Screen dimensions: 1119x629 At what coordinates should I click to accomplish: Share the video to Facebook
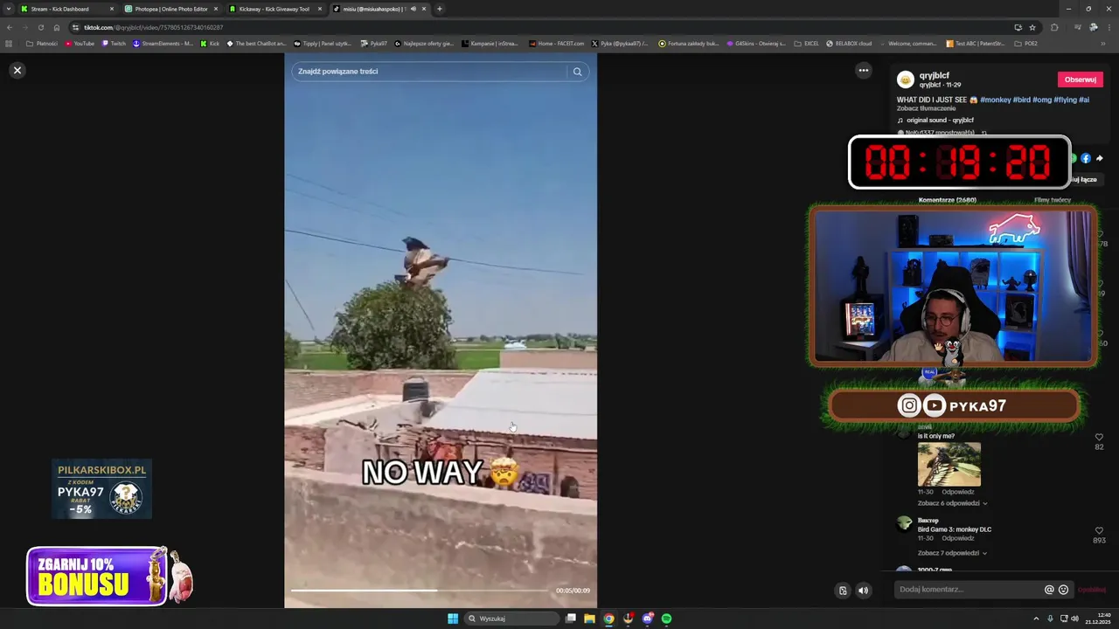(x=1086, y=158)
